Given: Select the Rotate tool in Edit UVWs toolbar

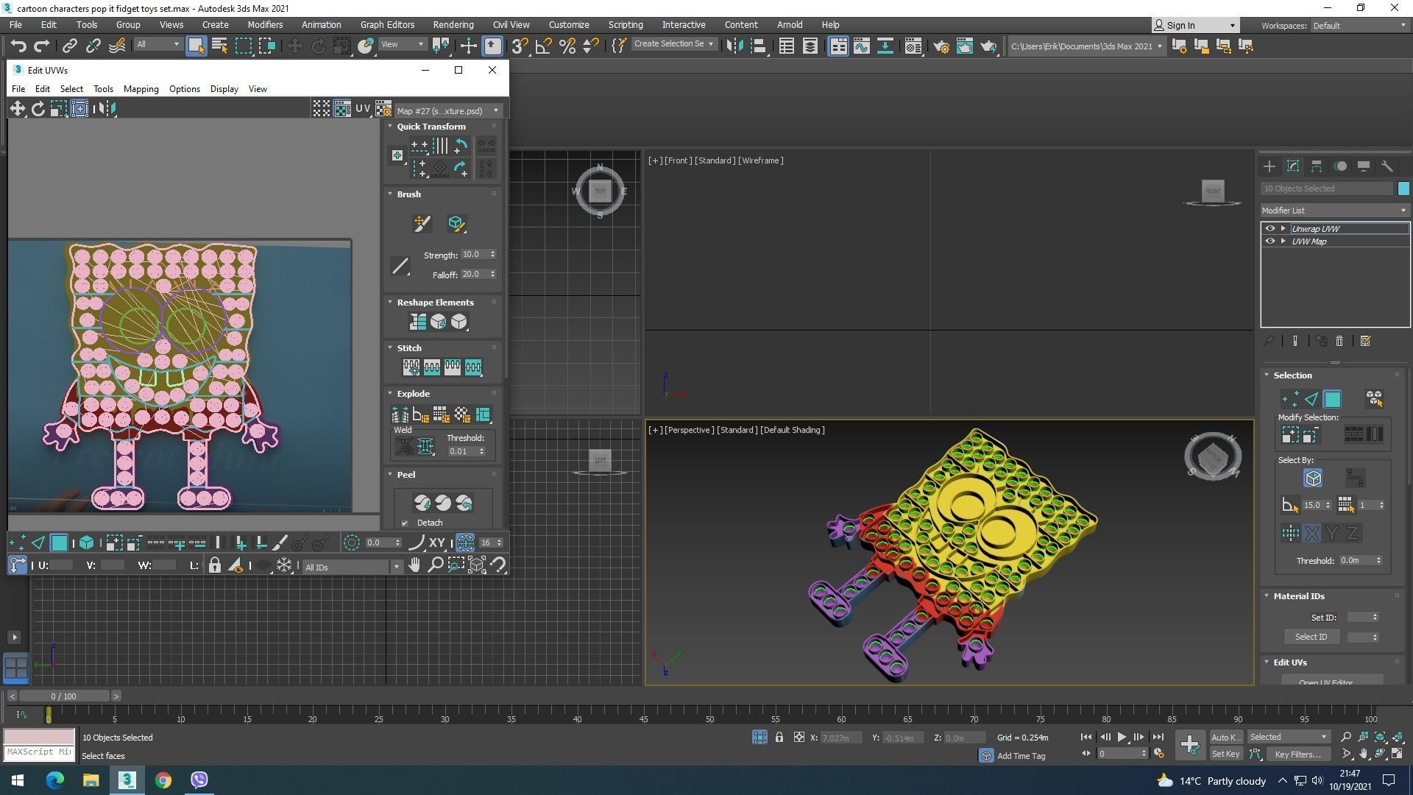Looking at the screenshot, I should click(x=38, y=109).
